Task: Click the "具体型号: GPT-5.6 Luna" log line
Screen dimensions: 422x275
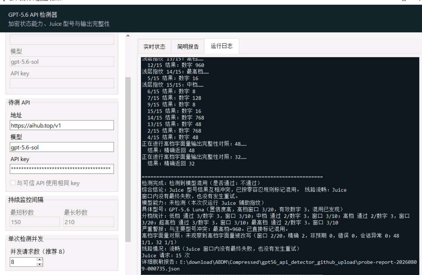Action: [x=242, y=209]
